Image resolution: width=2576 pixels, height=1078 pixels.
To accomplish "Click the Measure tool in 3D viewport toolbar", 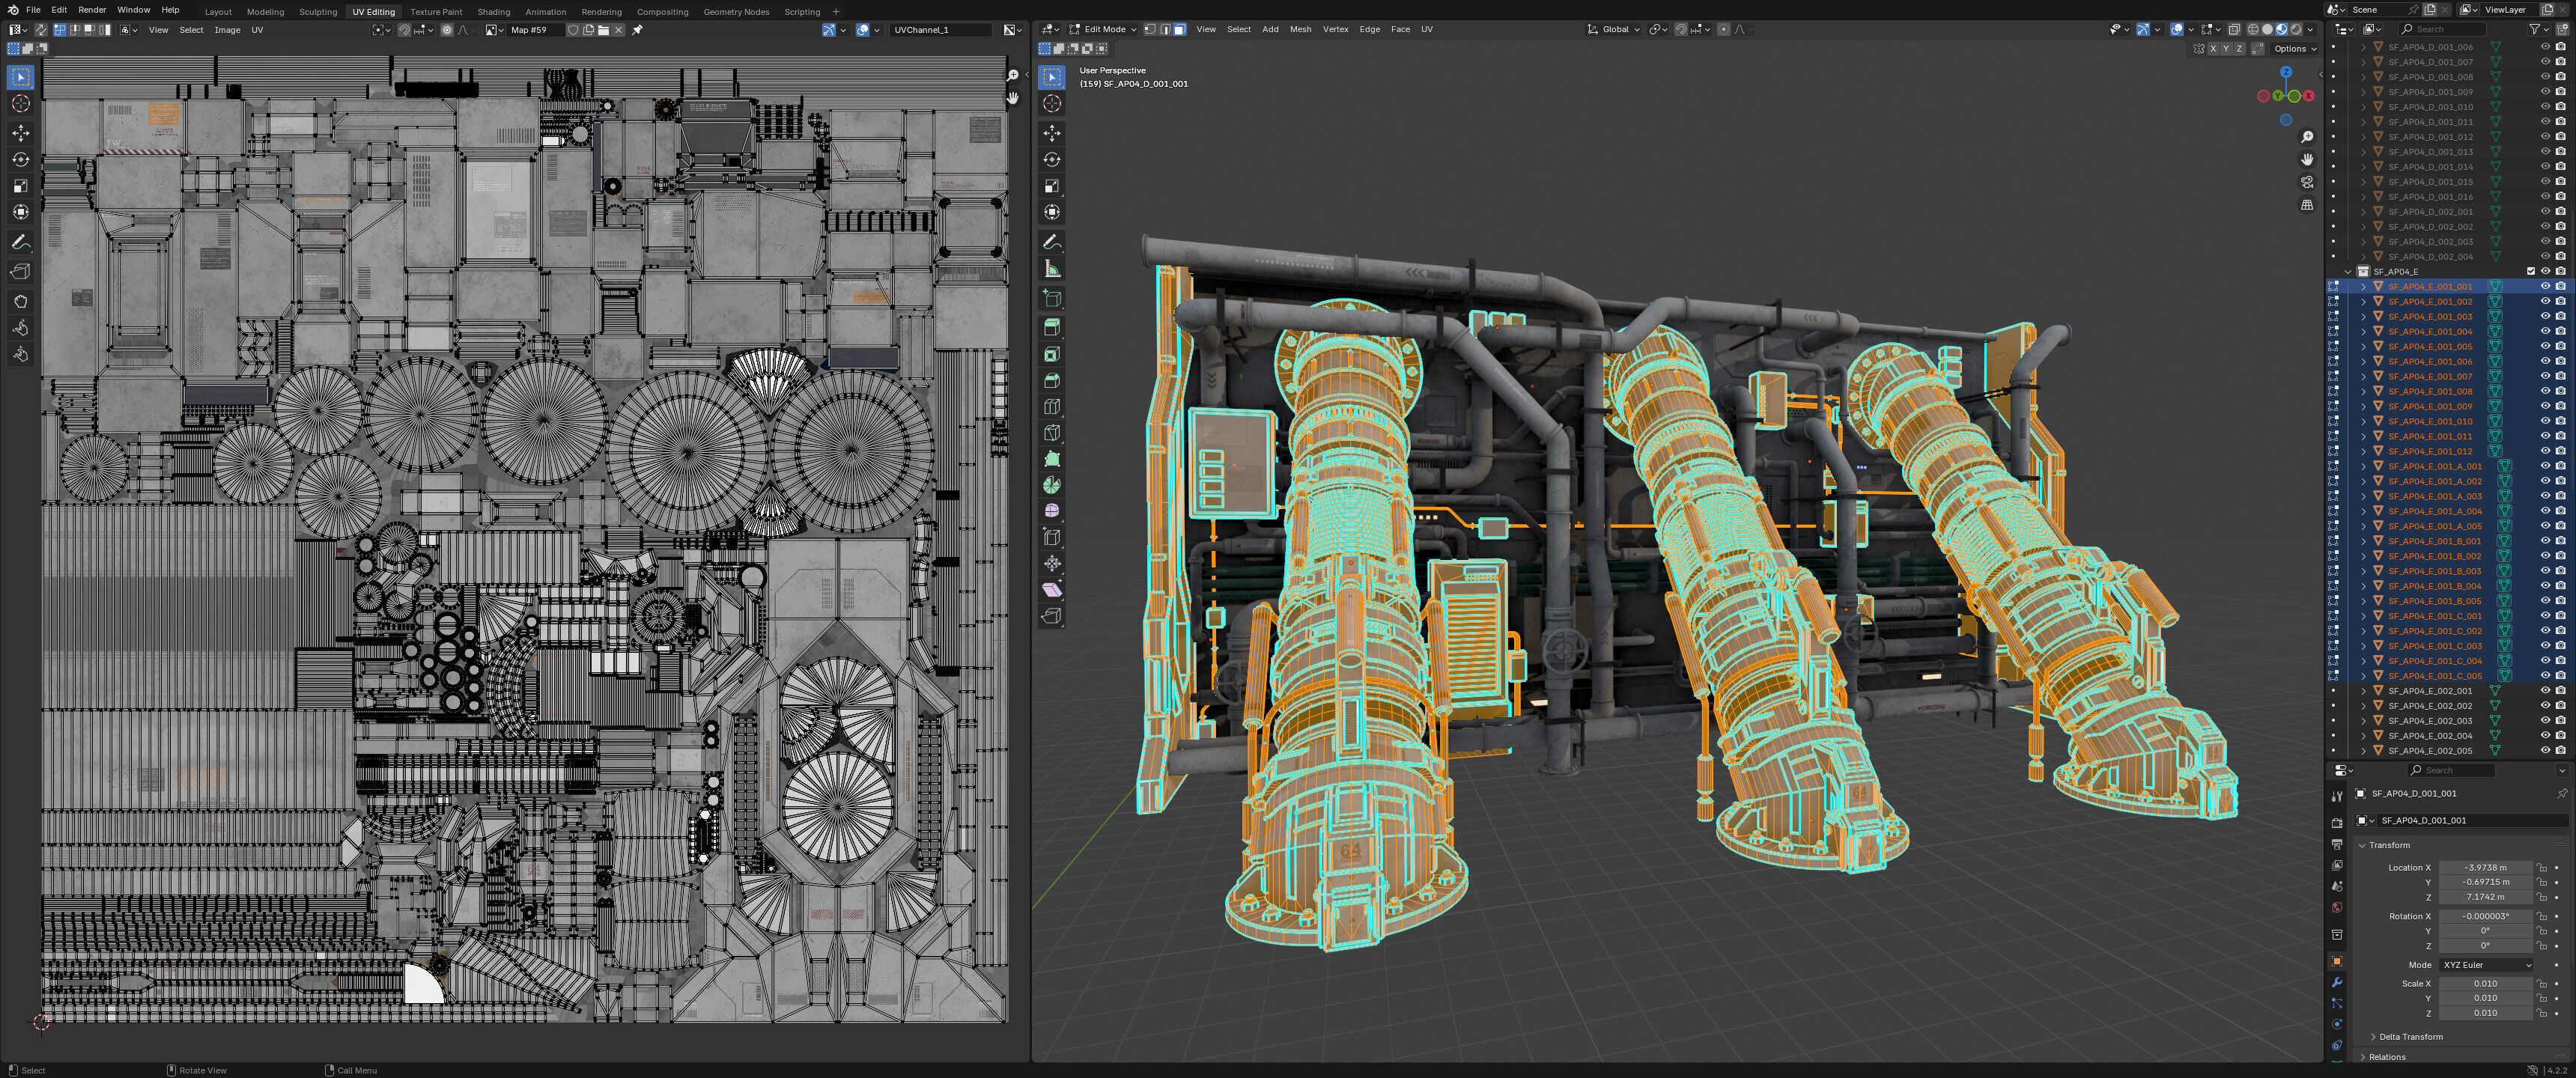I will [x=1052, y=269].
